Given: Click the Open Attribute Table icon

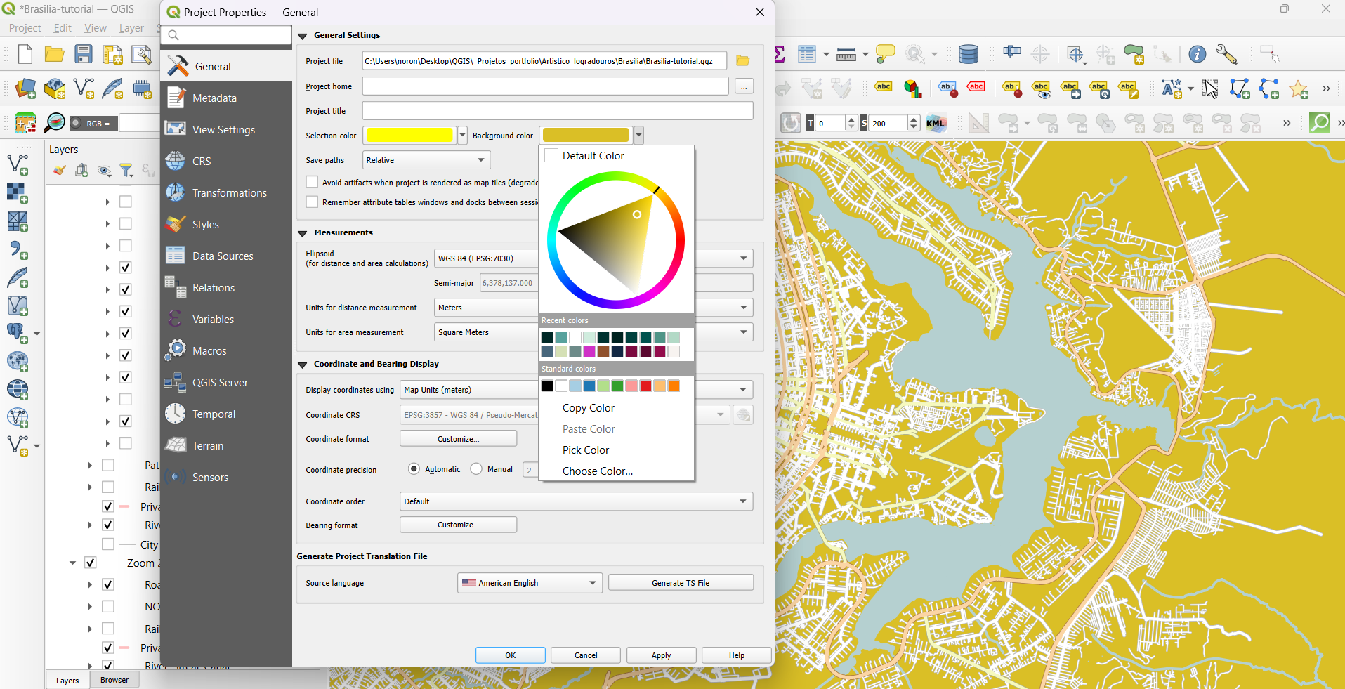Looking at the screenshot, I should 807,54.
